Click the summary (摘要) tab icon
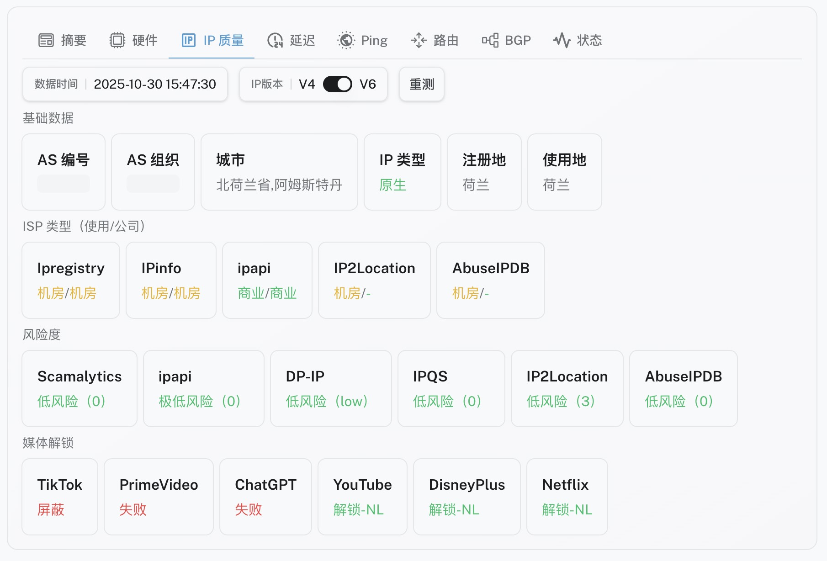827x561 pixels. (46, 40)
